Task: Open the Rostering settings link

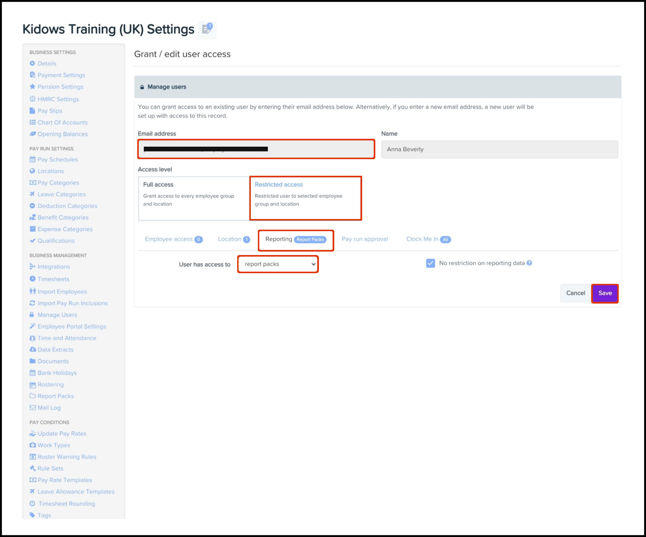Action: coord(50,384)
